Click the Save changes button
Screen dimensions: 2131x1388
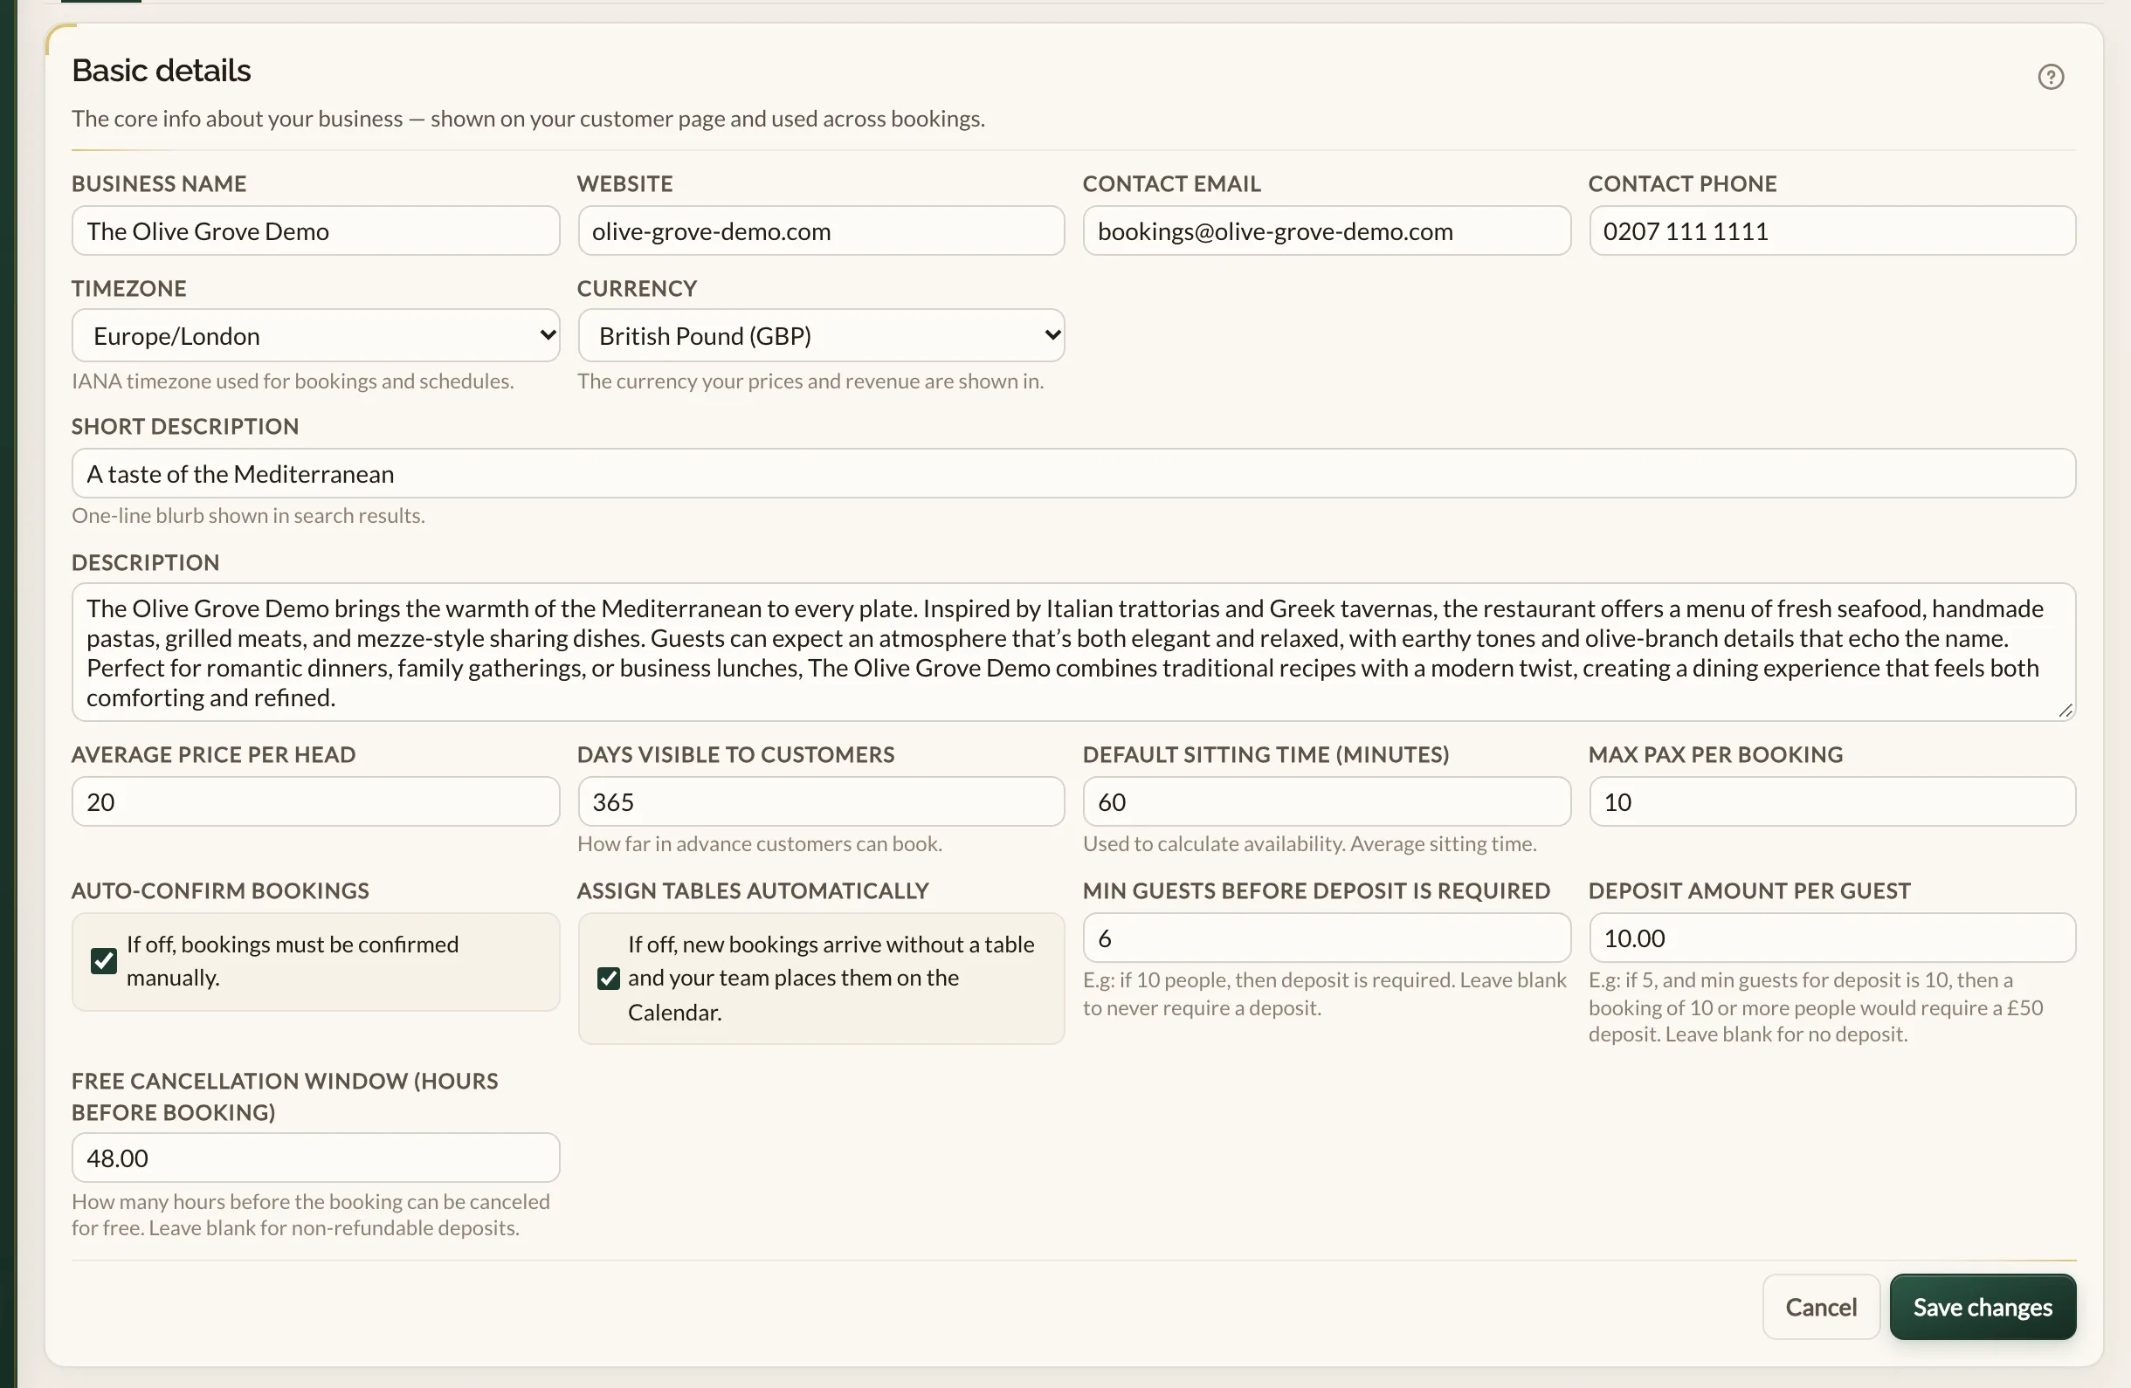click(x=1983, y=1307)
